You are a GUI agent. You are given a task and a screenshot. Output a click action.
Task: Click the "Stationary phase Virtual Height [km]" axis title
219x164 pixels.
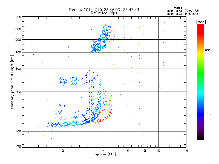(x=12, y=82)
